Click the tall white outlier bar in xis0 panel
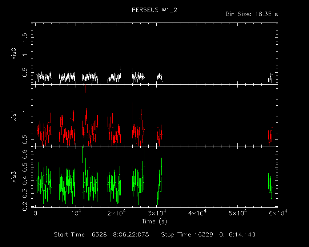 [x=268, y=39]
